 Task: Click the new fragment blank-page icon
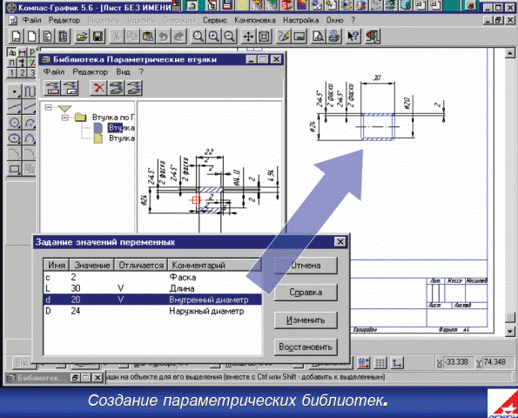(x=31, y=36)
